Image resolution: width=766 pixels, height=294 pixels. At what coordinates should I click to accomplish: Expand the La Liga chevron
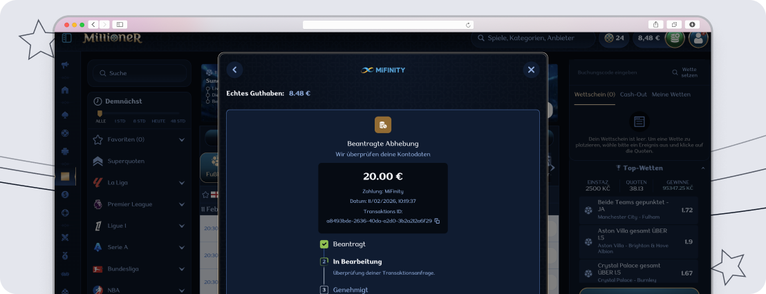(182, 183)
